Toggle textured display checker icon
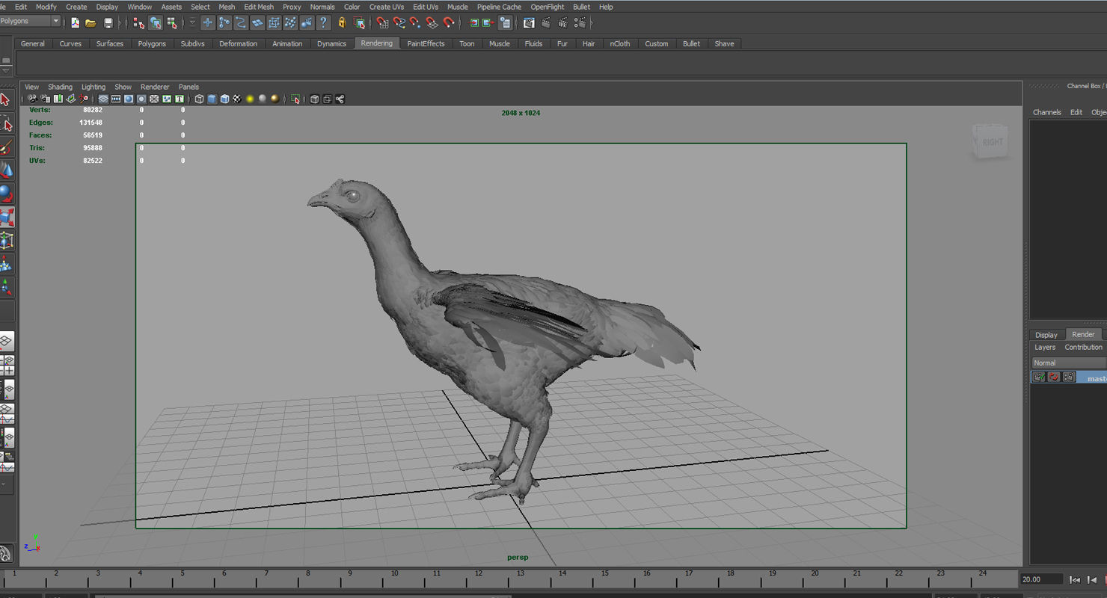Screen dimensions: 1107x598 237,99
